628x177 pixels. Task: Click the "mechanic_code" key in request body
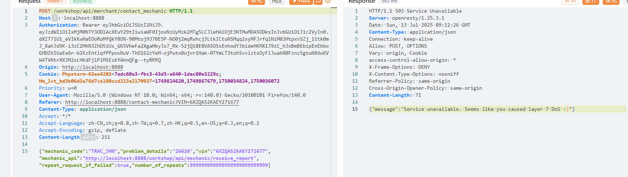click(x=64, y=151)
